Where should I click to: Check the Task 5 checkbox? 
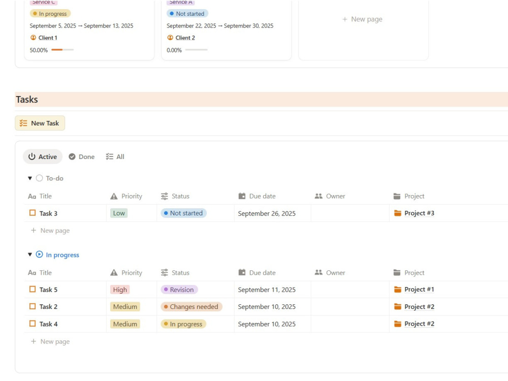(x=33, y=289)
